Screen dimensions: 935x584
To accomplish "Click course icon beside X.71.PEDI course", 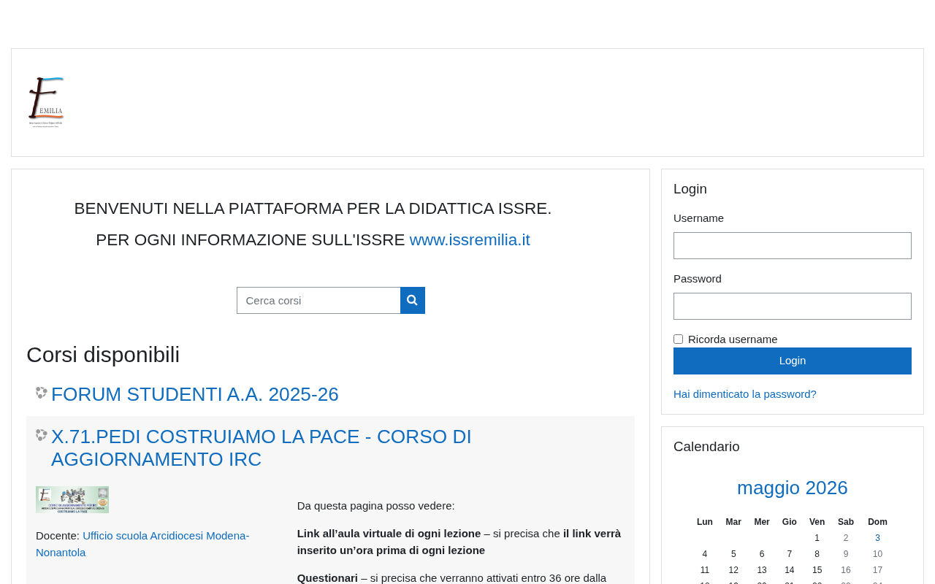I will point(42,435).
